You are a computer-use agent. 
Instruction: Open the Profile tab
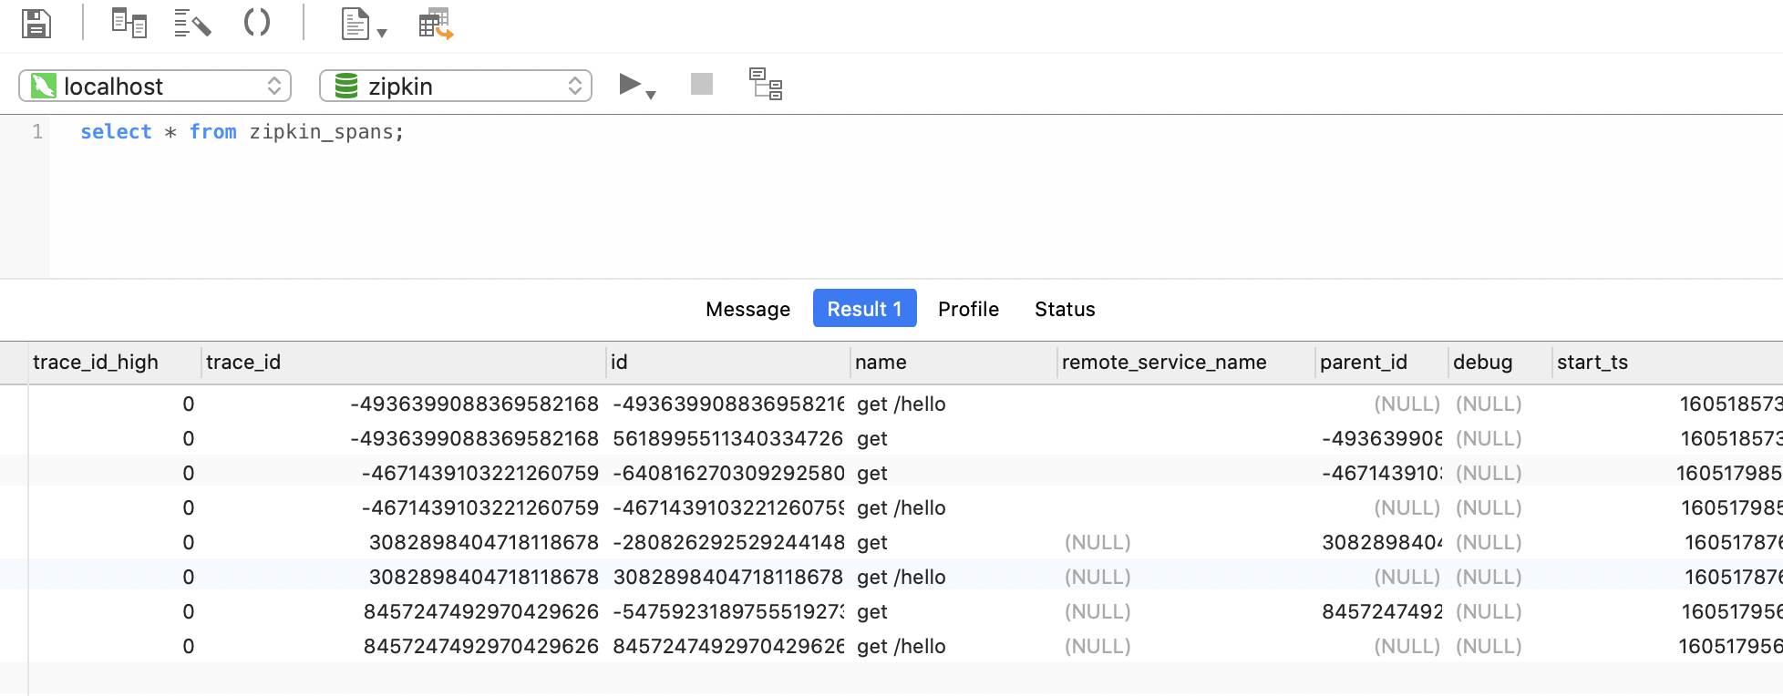click(968, 309)
